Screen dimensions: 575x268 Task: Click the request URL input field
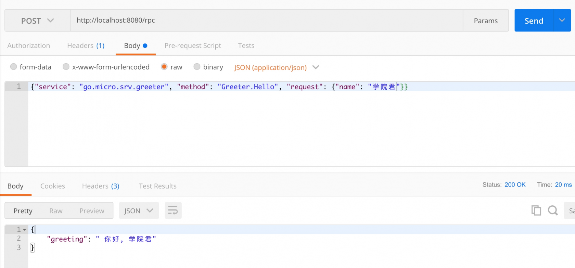tap(266, 21)
